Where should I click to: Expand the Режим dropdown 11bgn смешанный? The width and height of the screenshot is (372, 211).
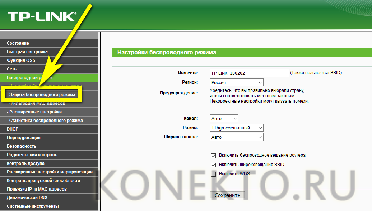tap(237, 128)
